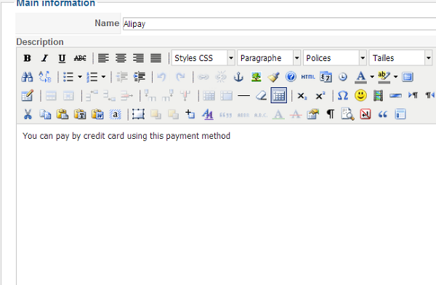Open the Tailles size dropdown

[400, 58]
